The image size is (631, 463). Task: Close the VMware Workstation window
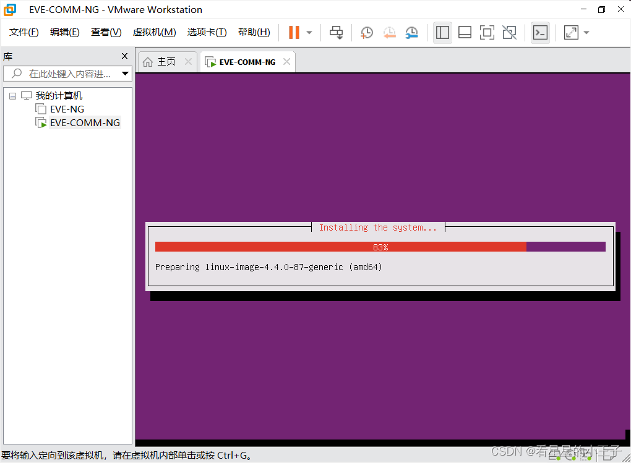point(620,9)
